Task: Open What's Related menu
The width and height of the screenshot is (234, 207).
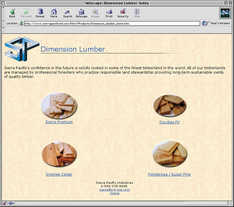Action: 216,23
